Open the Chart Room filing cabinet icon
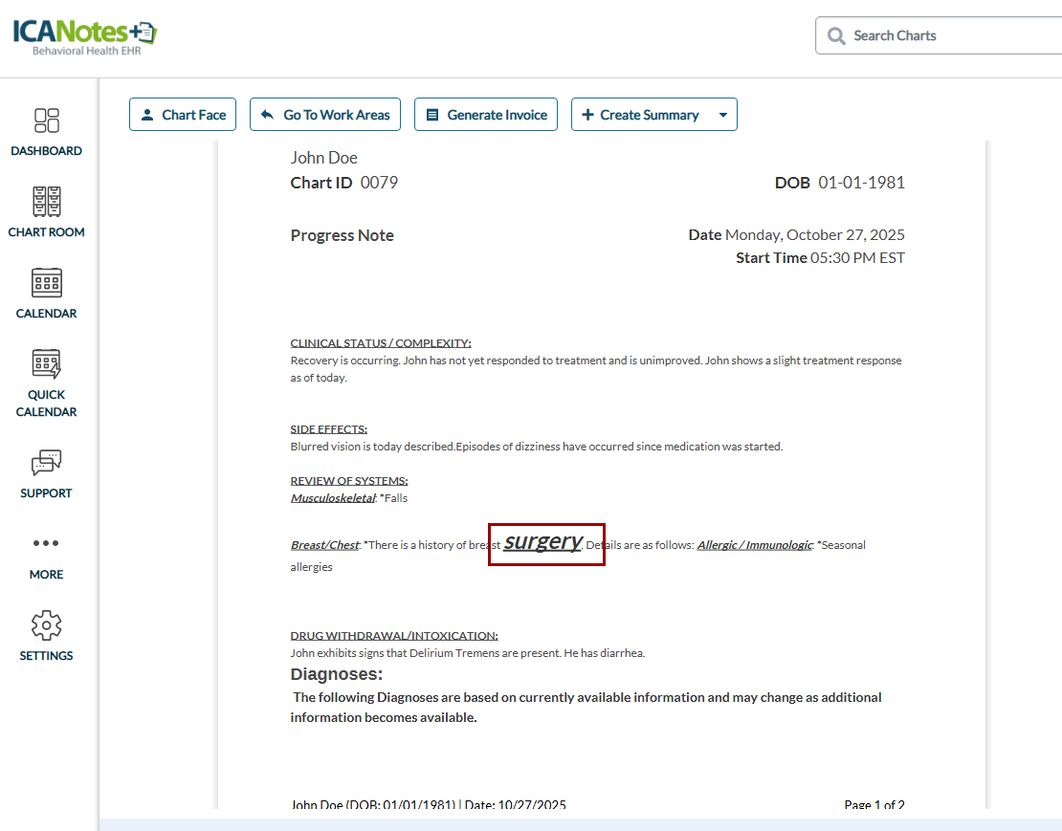Screen dimensions: 1062x831 (47, 202)
